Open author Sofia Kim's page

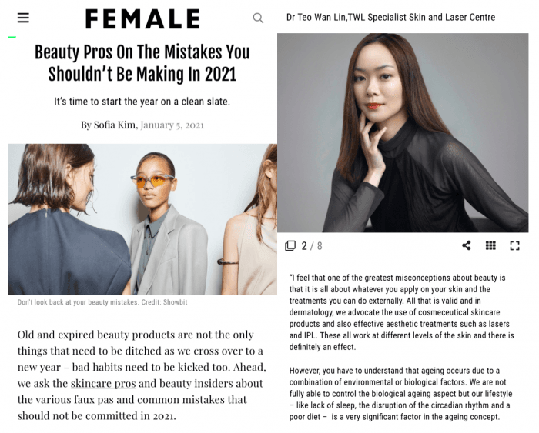point(115,125)
